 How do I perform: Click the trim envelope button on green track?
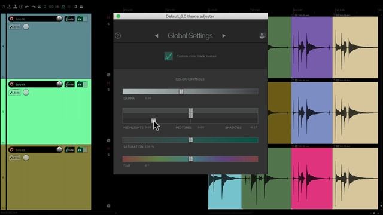[14, 93]
